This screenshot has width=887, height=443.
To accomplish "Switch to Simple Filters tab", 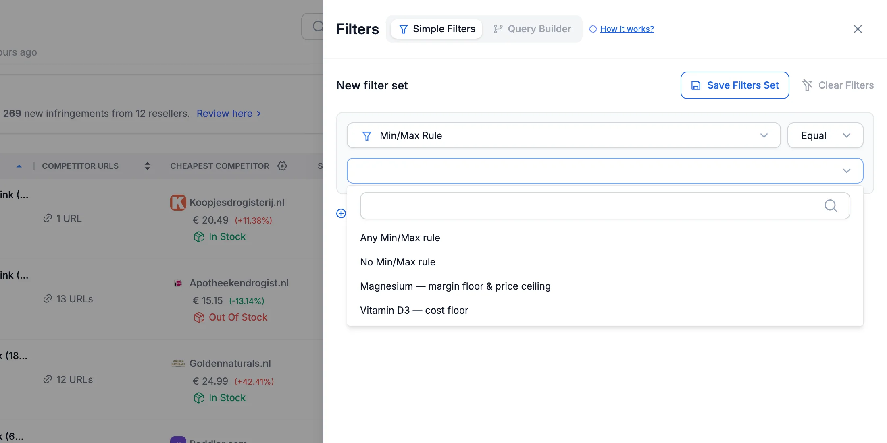I will coord(437,29).
